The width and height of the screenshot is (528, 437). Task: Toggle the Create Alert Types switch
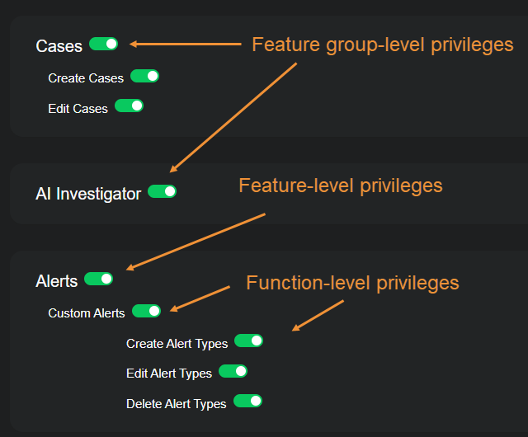(x=248, y=341)
